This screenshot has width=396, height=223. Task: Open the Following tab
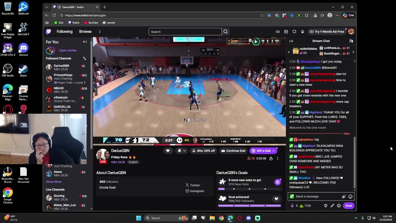(64, 32)
